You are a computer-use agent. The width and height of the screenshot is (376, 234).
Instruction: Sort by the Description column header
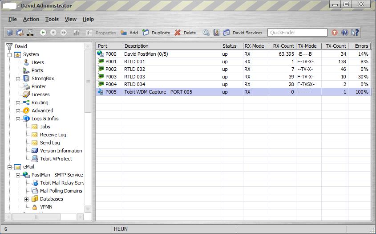(172, 46)
